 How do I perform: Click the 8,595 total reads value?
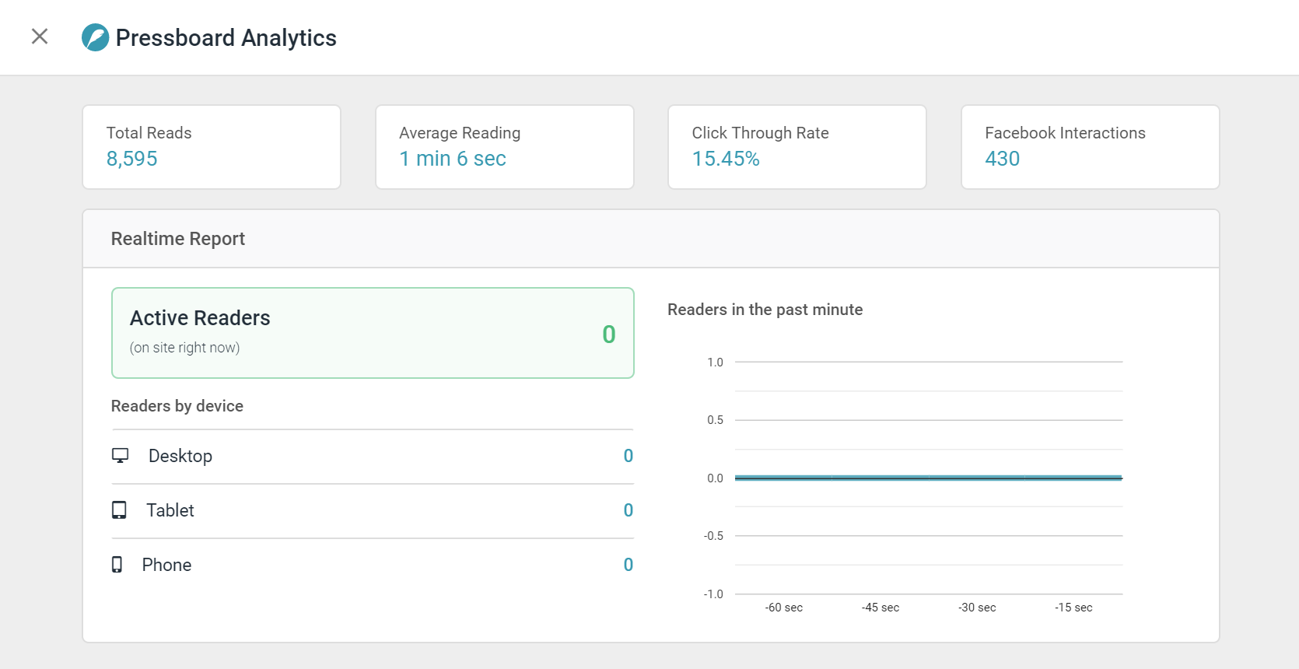(132, 159)
